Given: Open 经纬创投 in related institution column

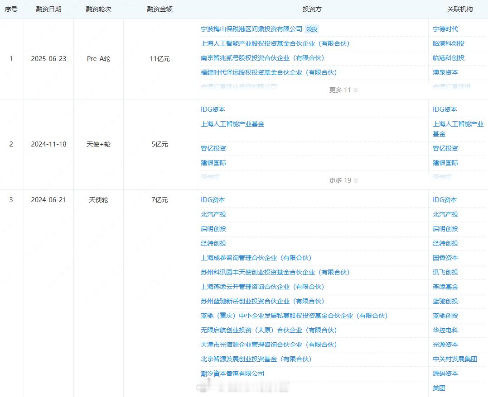Looking at the screenshot, I should click(x=445, y=243).
